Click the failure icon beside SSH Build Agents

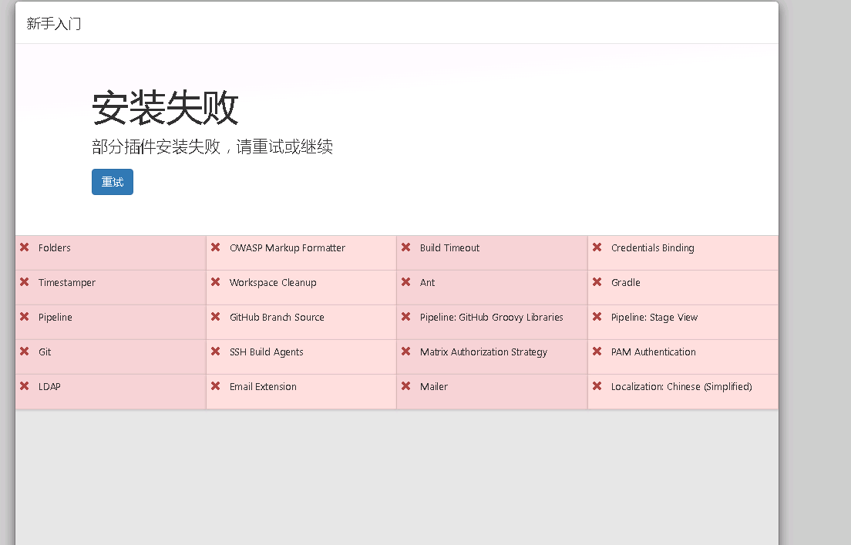(216, 352)
